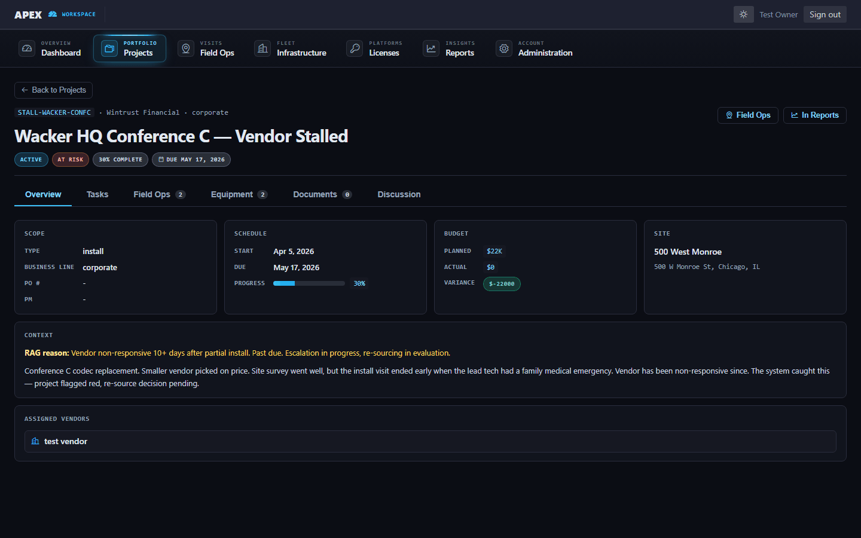Click the Test Owner user name
The height and width of the screenshot is (538, 861).
(x=778, y=15)
